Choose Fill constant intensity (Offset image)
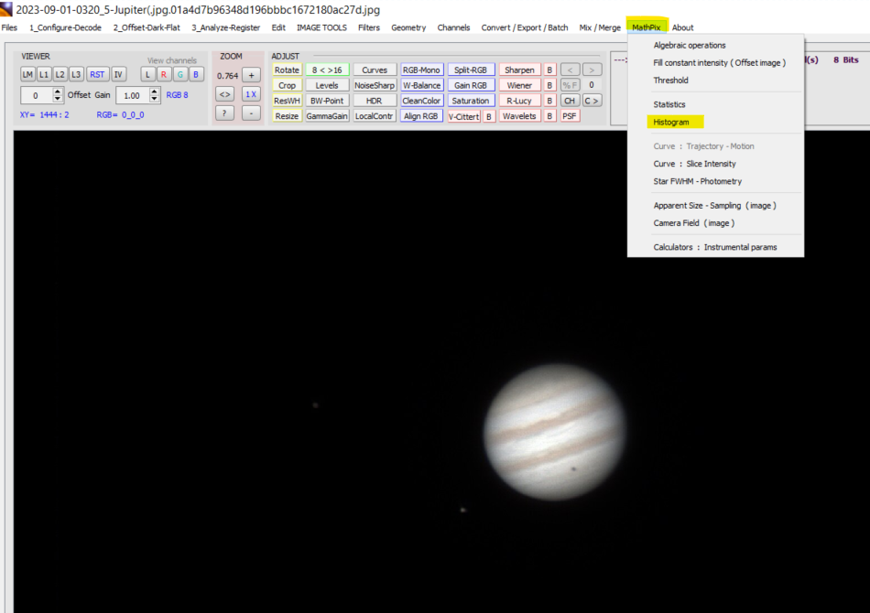This screenshot has width=870, height=613. [x=719, y=63]
